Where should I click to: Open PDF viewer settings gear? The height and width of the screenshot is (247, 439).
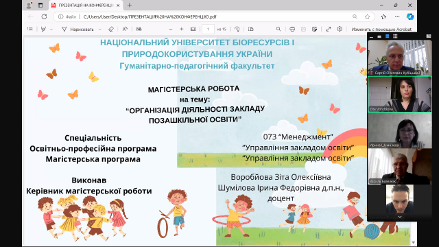click(340, 29)
